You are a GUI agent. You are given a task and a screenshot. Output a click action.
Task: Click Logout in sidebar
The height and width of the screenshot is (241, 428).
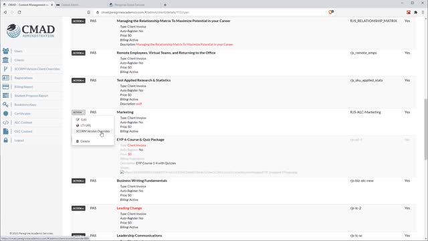coord(19,141)
